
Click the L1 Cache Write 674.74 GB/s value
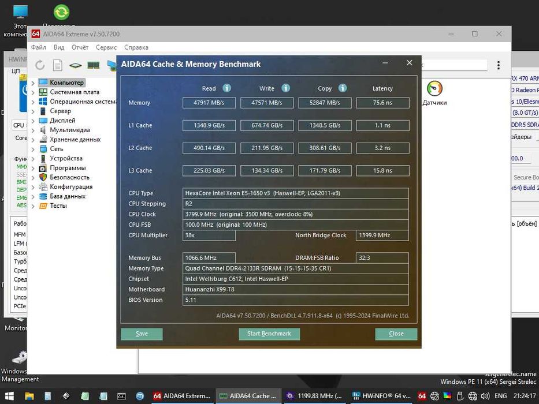click(267, 125)
